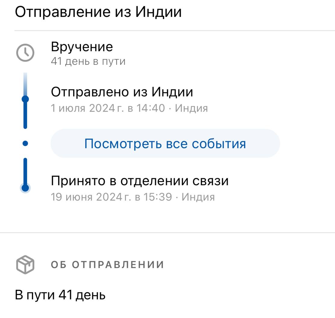Tap the small dot beside events button
The image size is (335, 318).
(25, 143)
